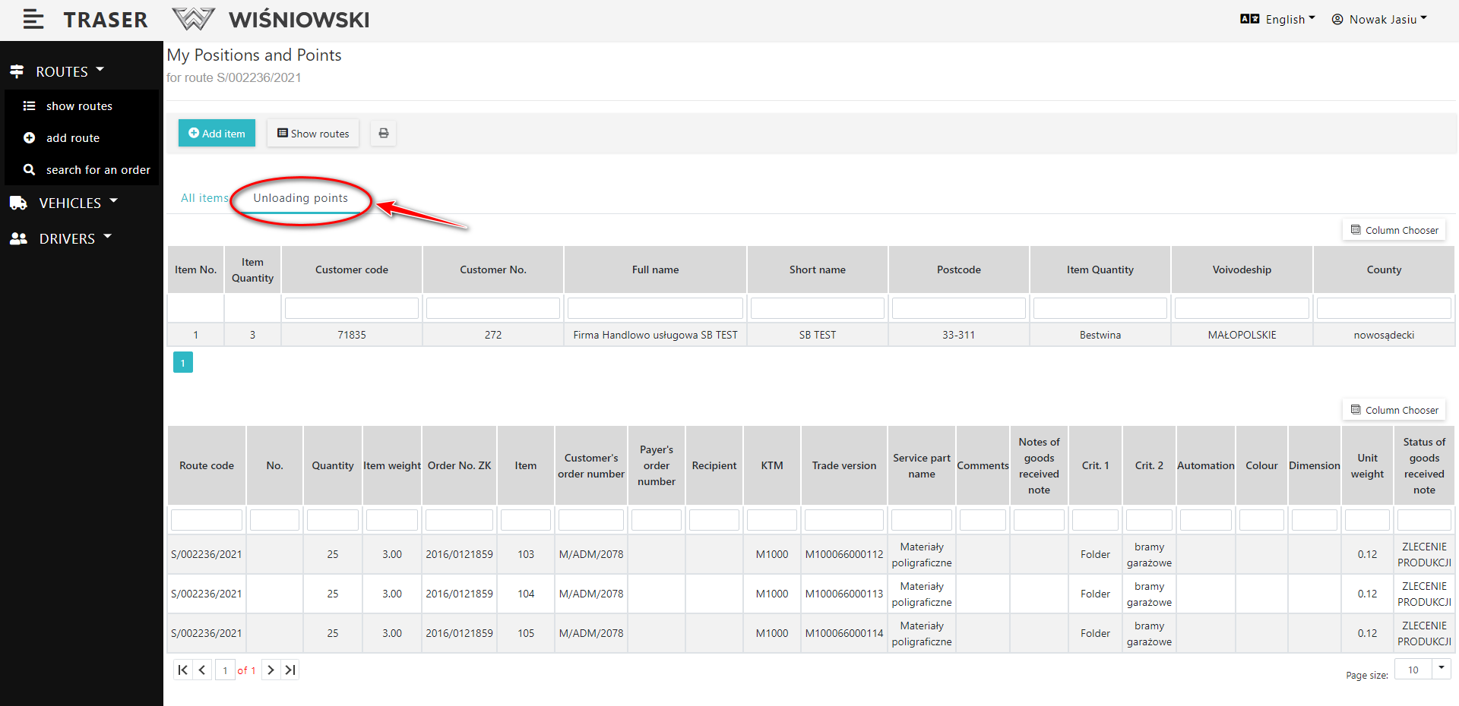Select the add route sidebar item
The image size is (1459, 706).
[x=72, y=138]
